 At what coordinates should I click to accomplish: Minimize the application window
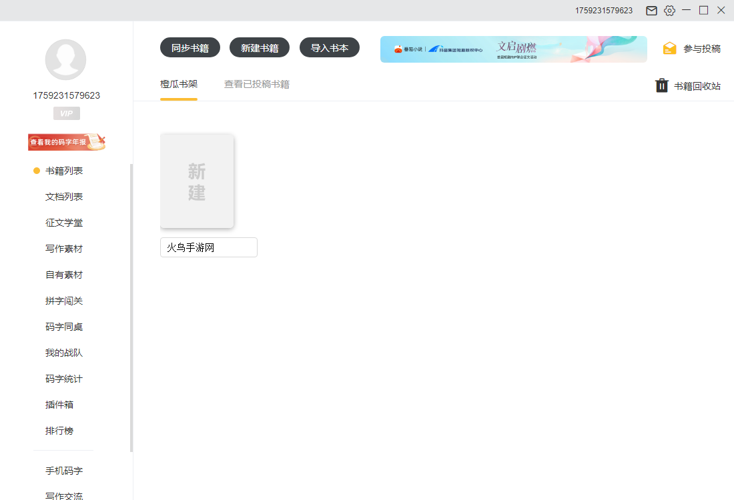point(686,10)
